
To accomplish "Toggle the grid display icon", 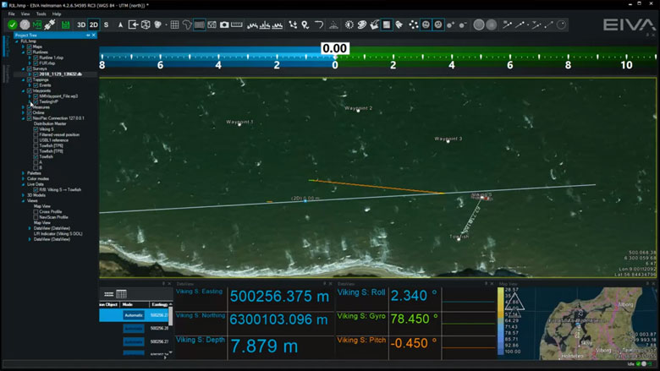I will click(174, 25).
